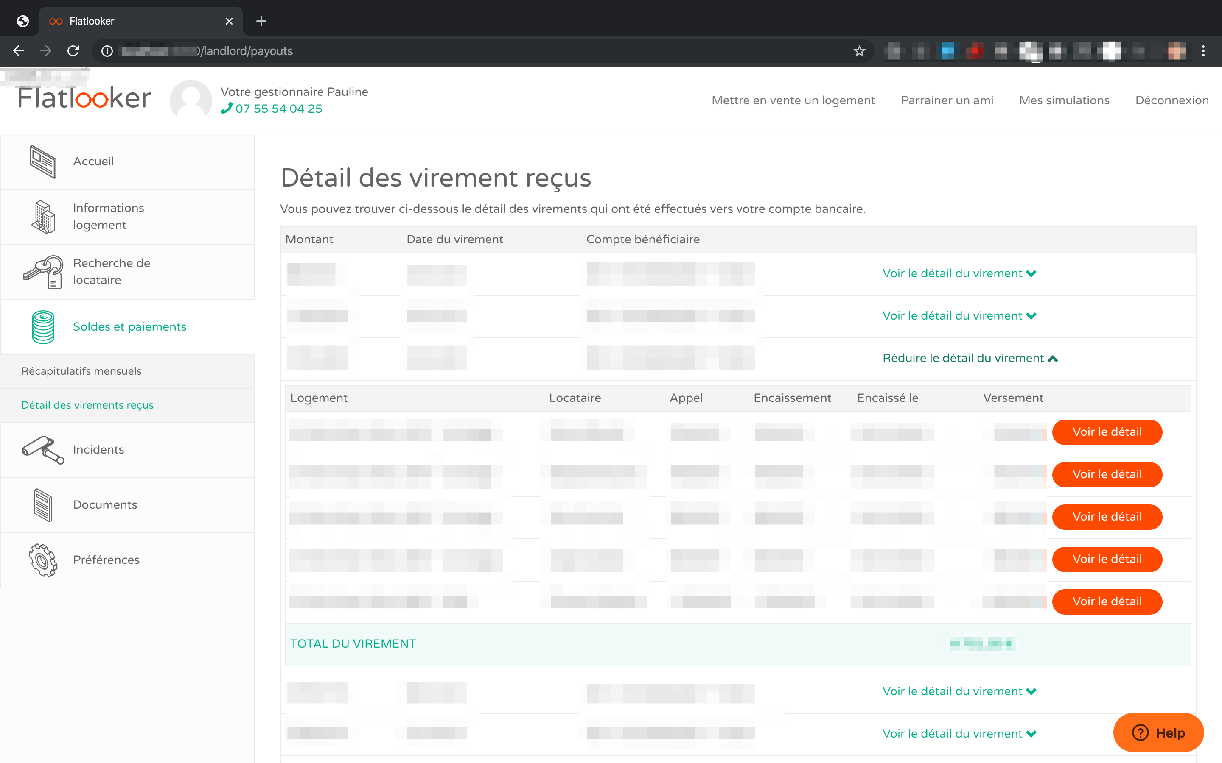Call 07 55 54 04 25 link
This screenshot has height=763, width=1222.
pyautogui.click(x=278, y=109)
